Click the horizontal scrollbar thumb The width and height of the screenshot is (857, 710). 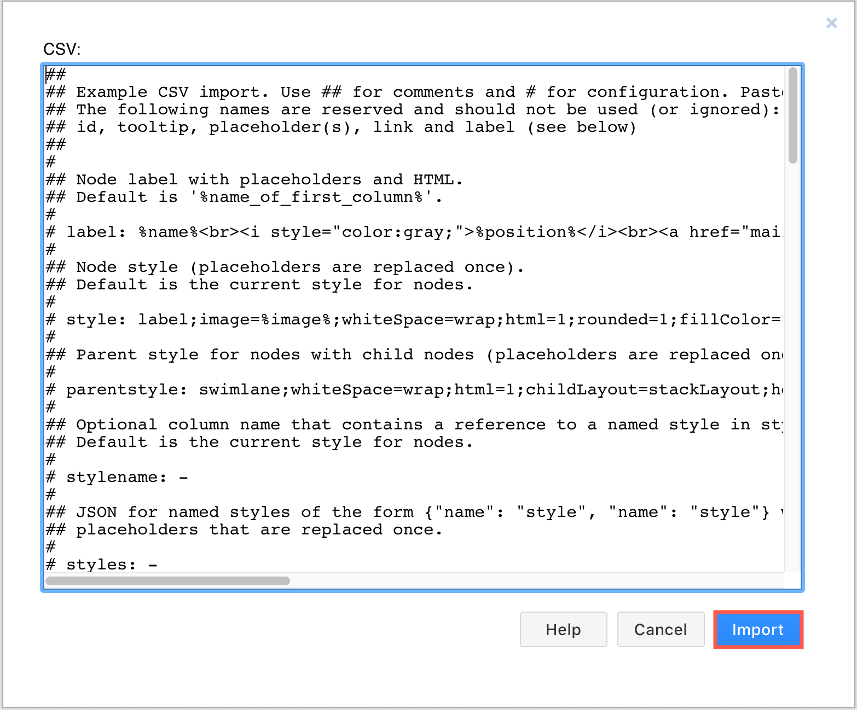[x=167, y=581]
